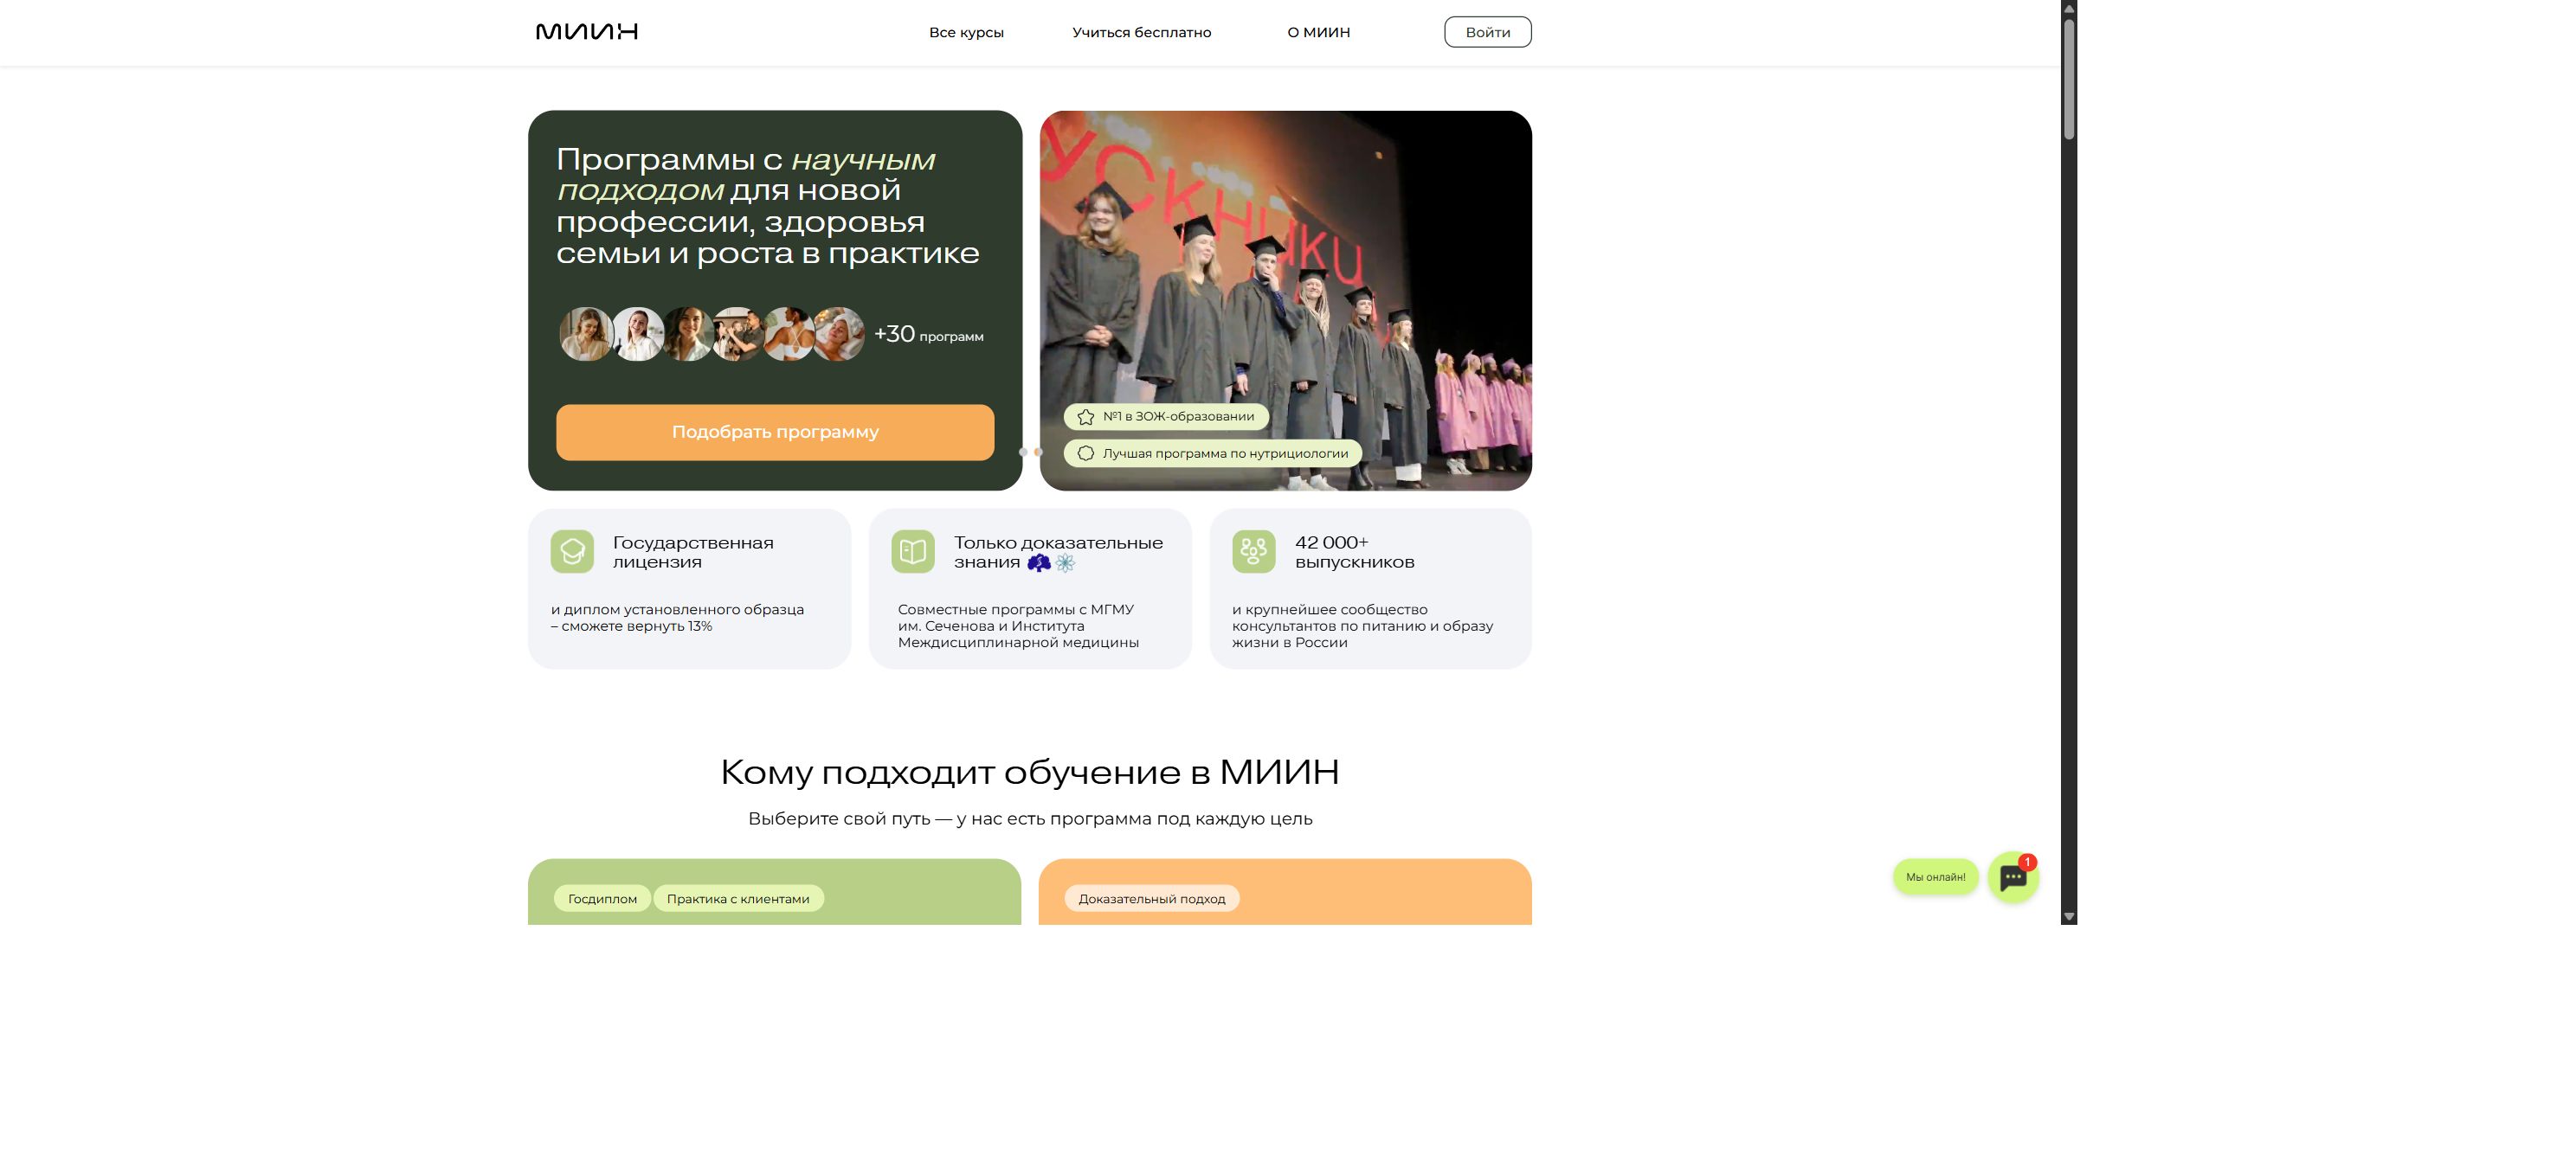Screen dimensions: 2576x1155
Task: Select the Практика с клиентами tag
Action: 738,898
